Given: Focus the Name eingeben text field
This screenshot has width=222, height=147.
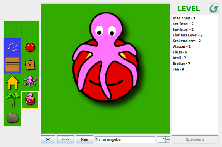Looking at the screenshot, I should 125,139.
